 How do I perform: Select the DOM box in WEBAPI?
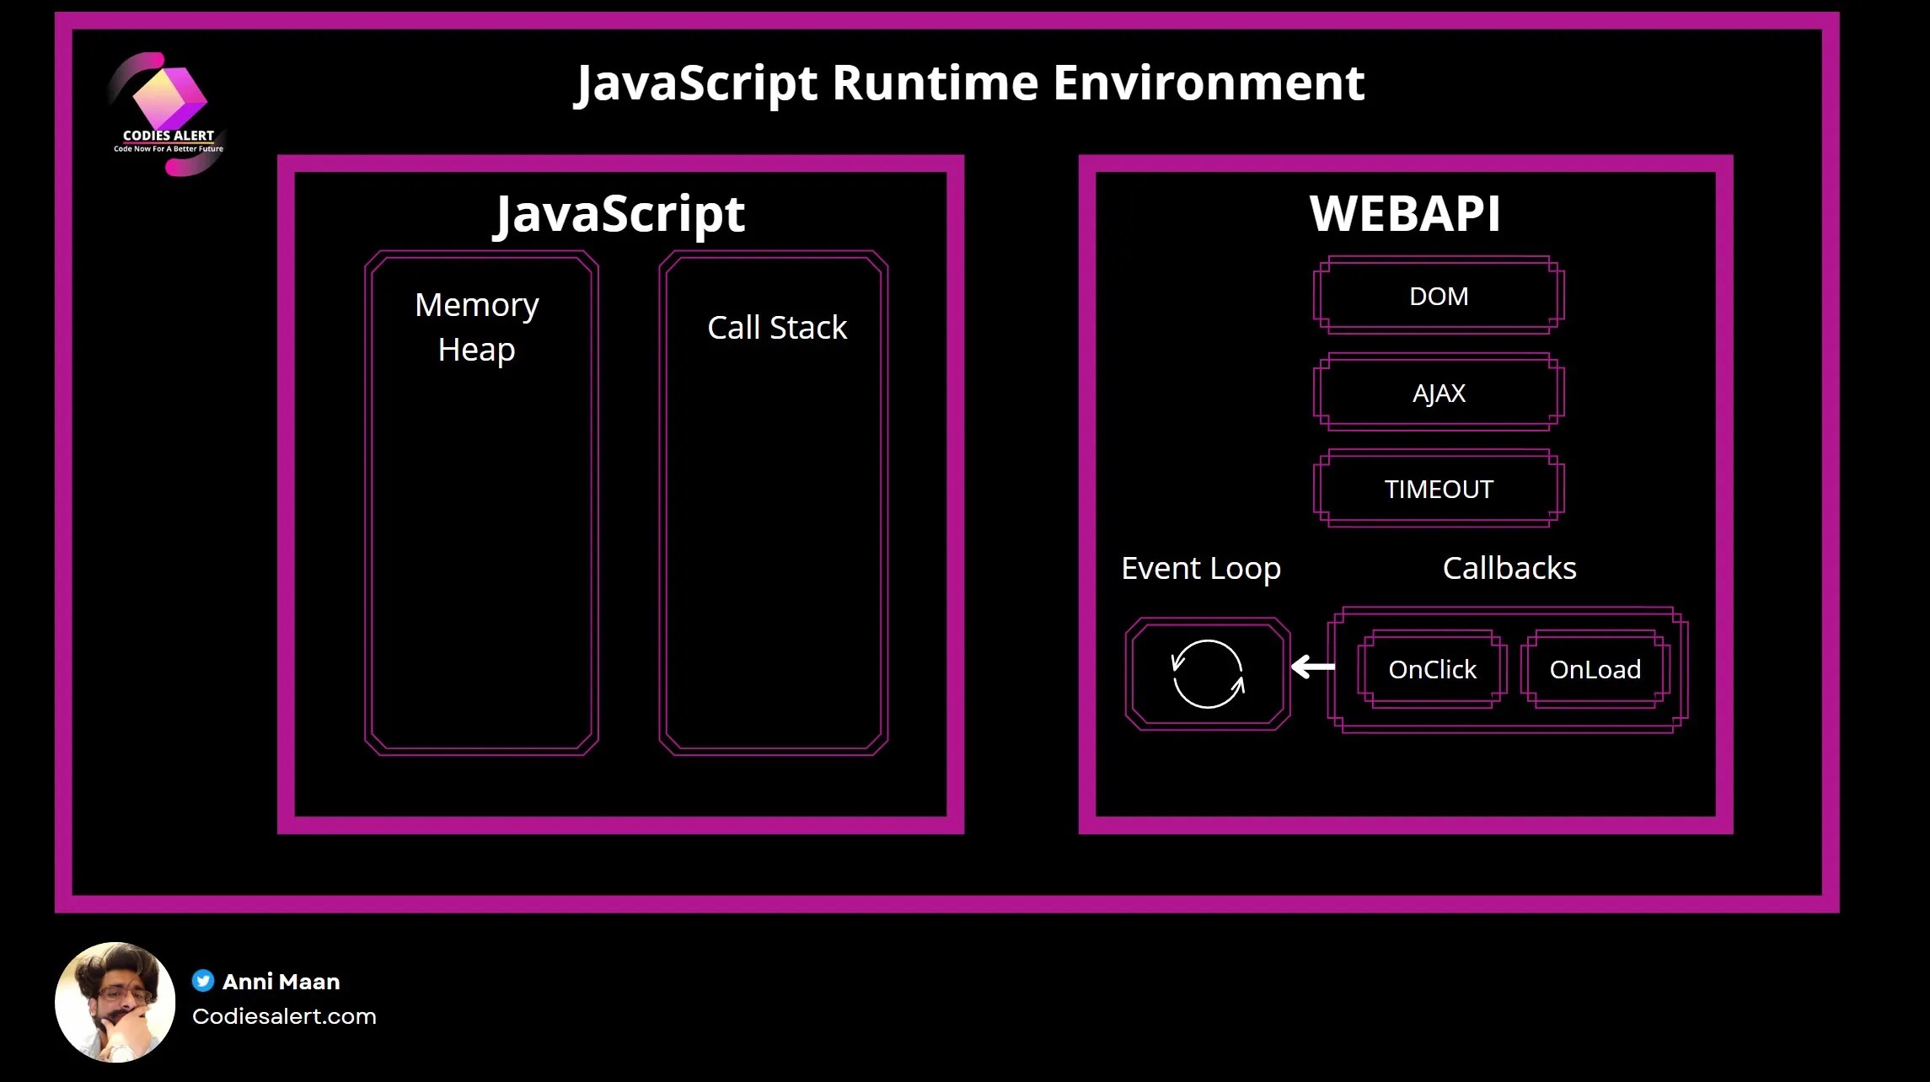1438,296
